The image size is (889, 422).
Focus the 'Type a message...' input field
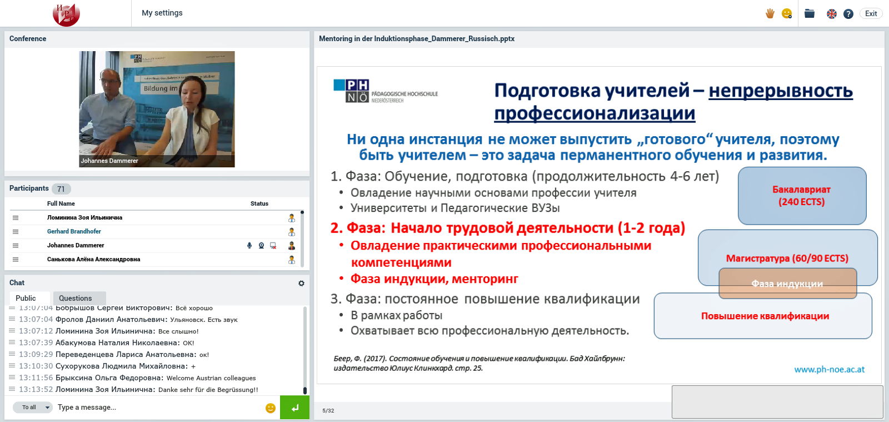coord(158,408)
